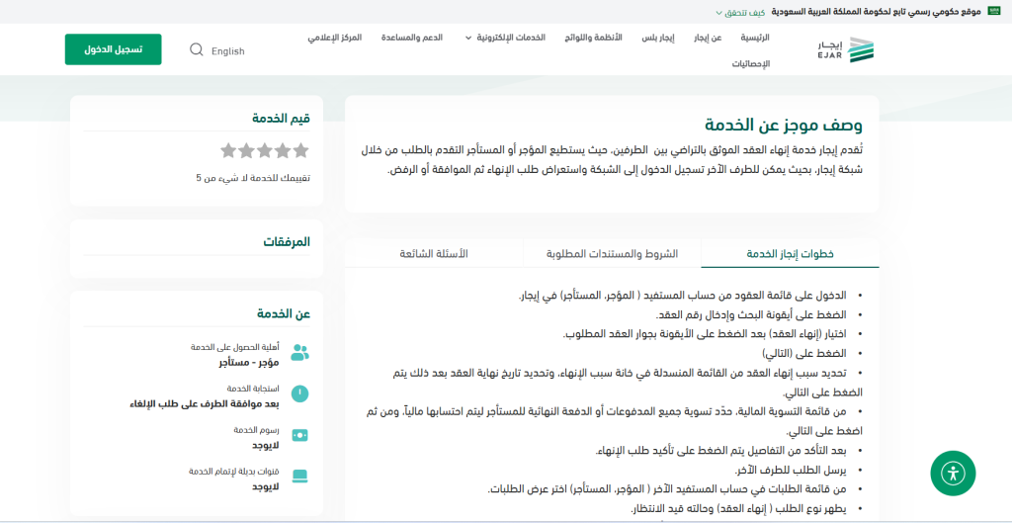Image resolution: width=1012 pixels, height=523 pixels.
Task: Click the Ejar logo
Action: point(844,49)
